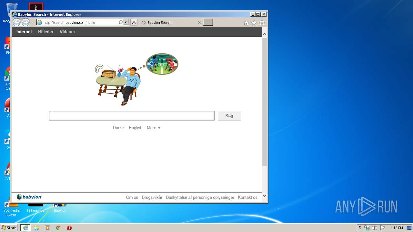Open the Opera taskbar icon
Image resolution: width=413 pixels, height=232 pixels.
69,228
